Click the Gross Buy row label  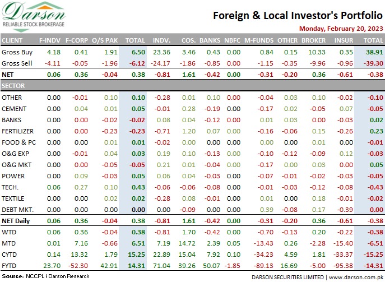coord(17,52)
